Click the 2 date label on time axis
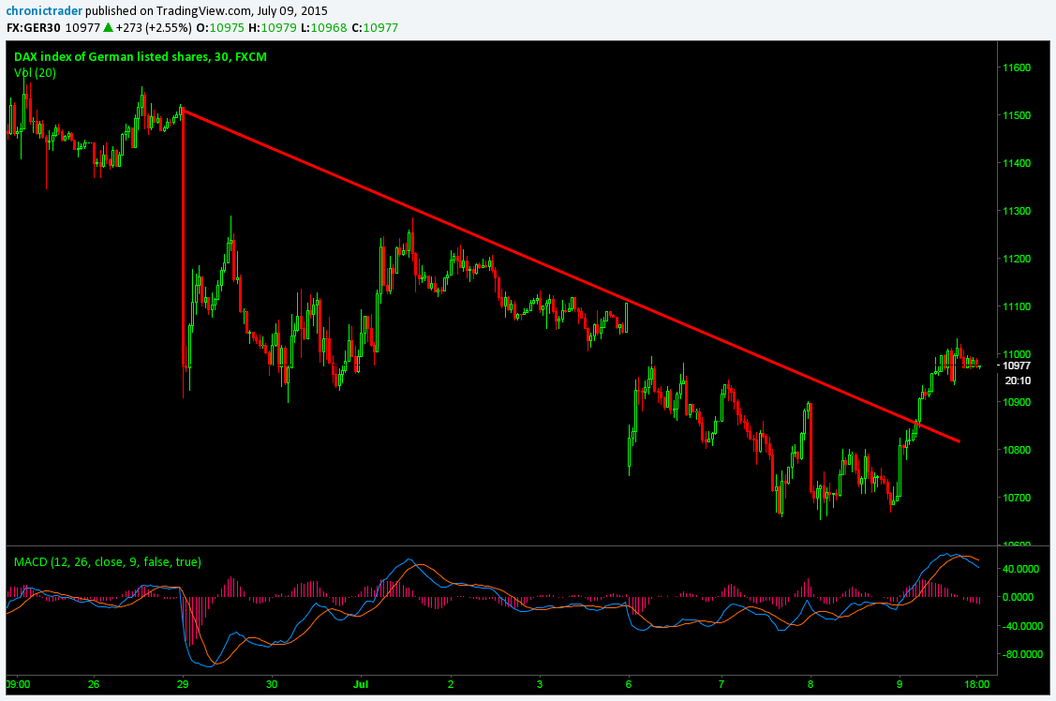The image size is (1056, 701). (451, 684)
